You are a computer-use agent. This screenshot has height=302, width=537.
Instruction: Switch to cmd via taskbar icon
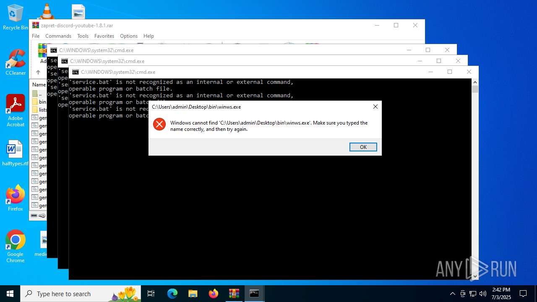pos(254,294)
